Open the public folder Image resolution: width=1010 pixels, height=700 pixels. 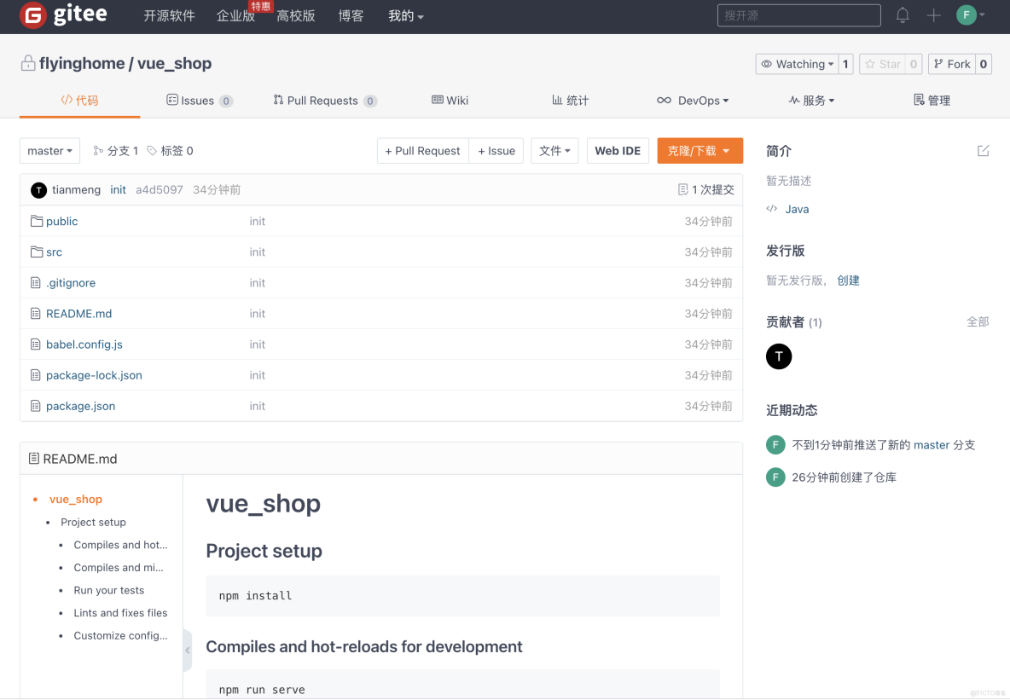click(61, 221)
